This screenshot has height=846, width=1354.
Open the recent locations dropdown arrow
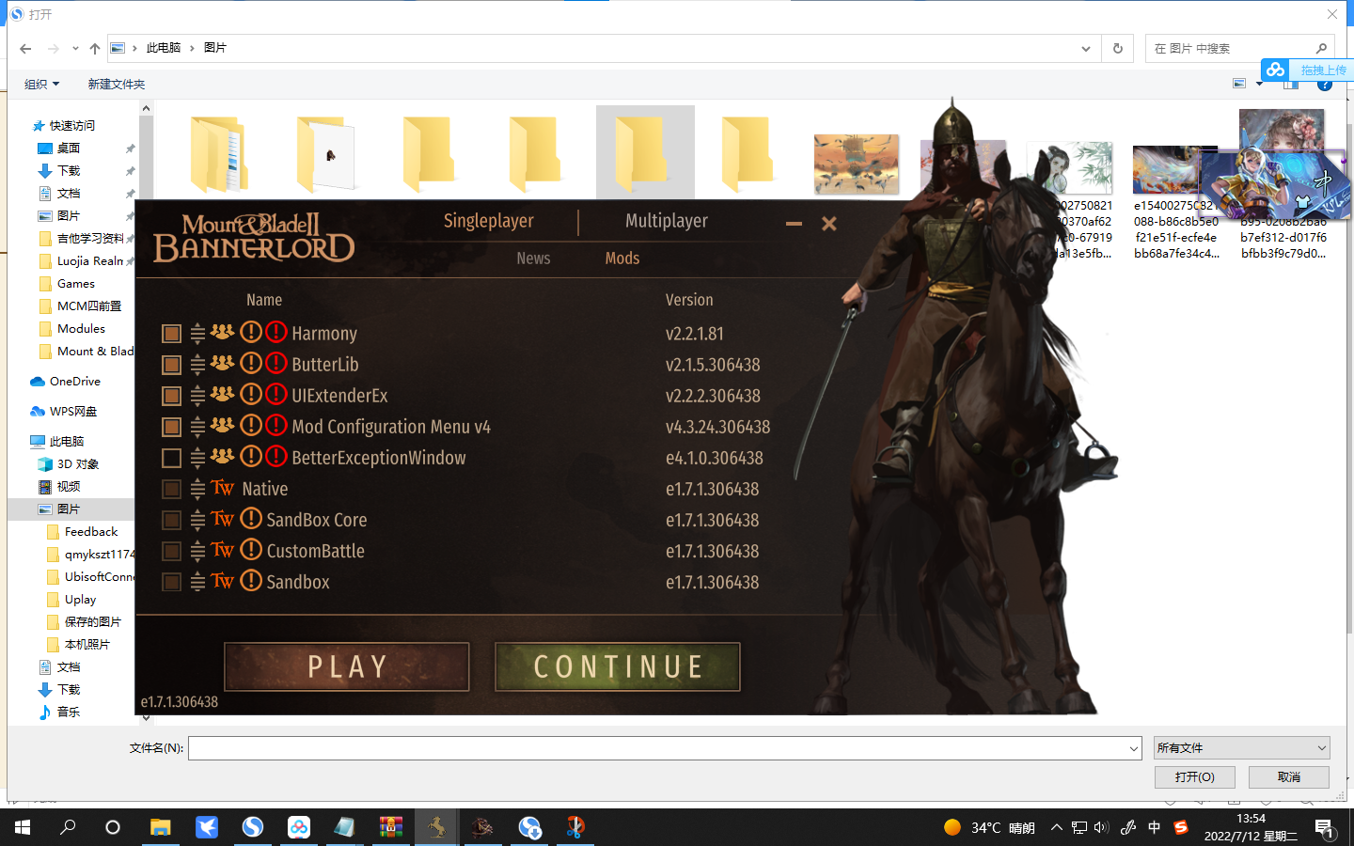pyautogui.click(x=75, y=49)
